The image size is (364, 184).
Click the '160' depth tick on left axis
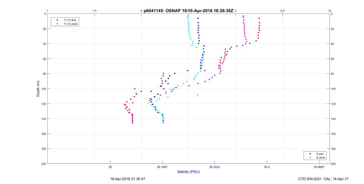[43, 134]
